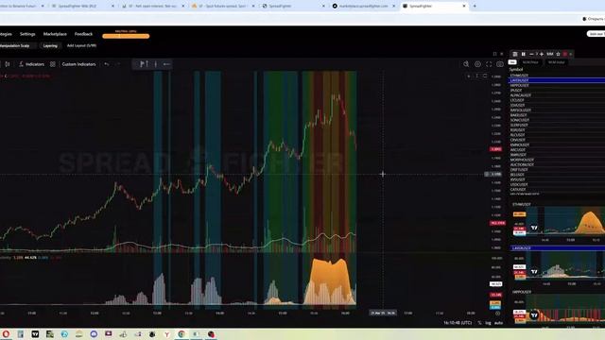605x340 pixels.
Task: Click Add Layout (5/99)
Action: click(x=81, y=45)
